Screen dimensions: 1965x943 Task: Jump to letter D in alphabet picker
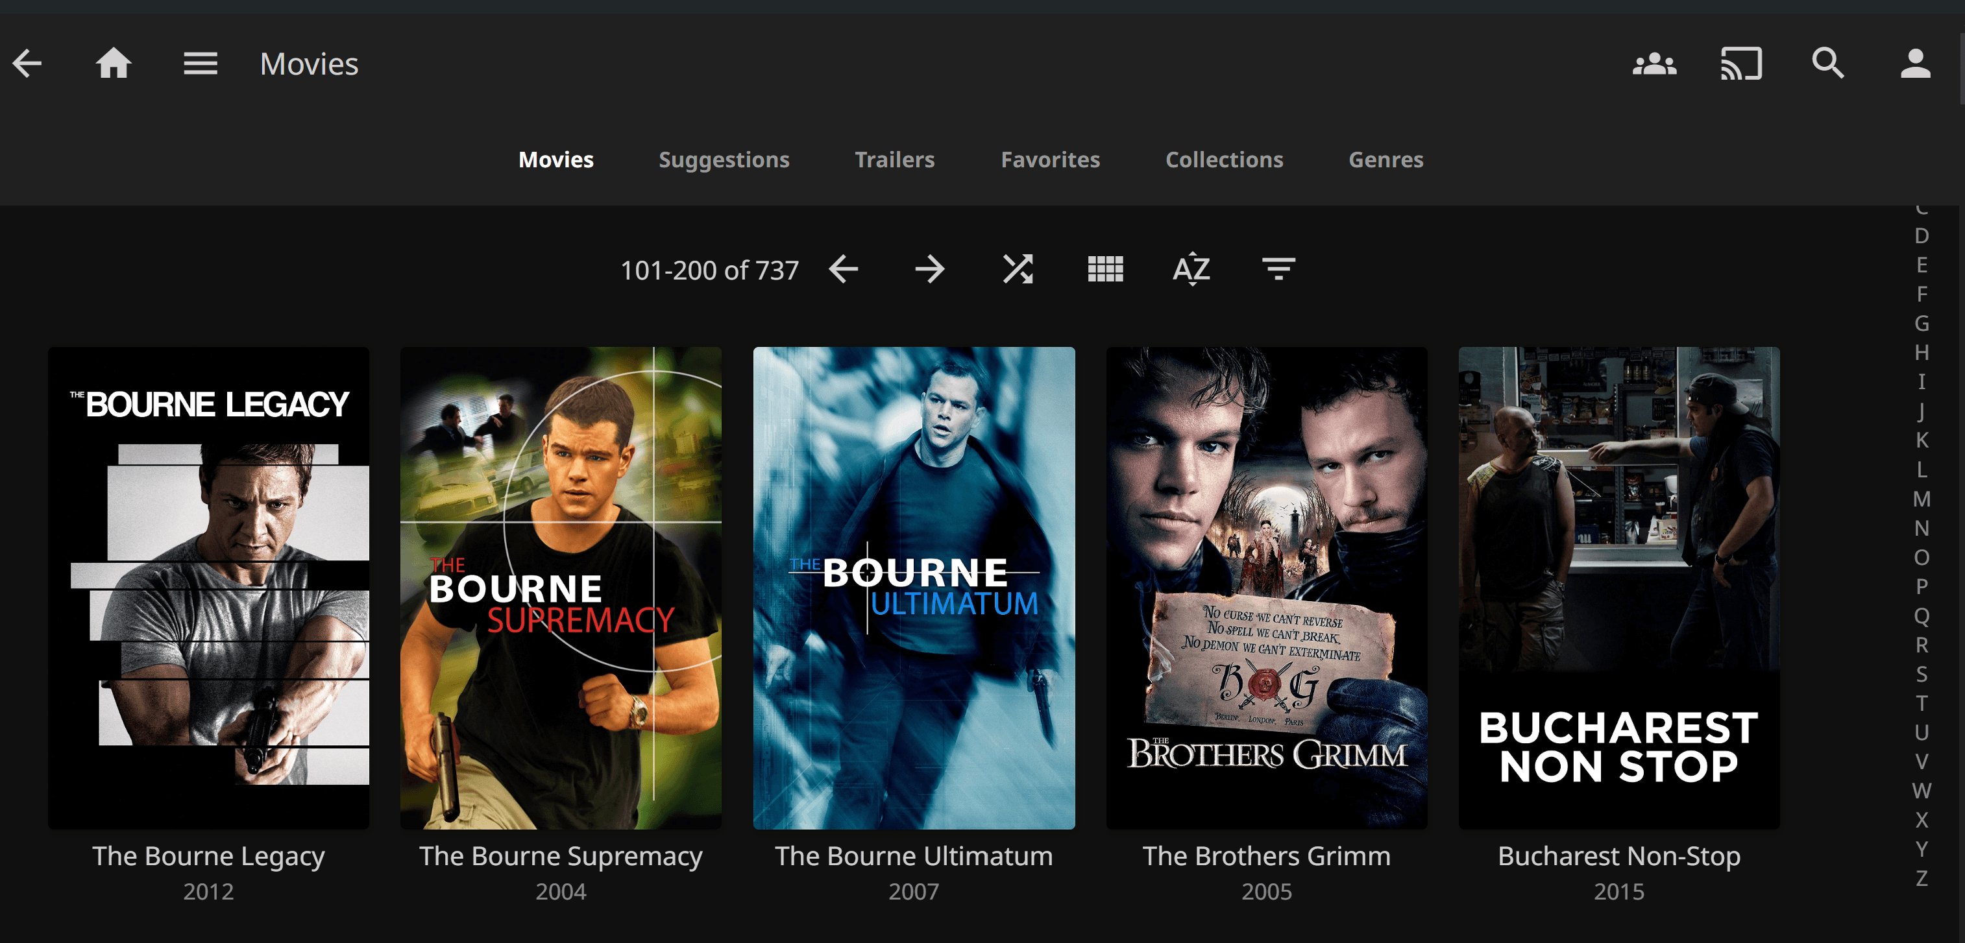point(1922,235)
